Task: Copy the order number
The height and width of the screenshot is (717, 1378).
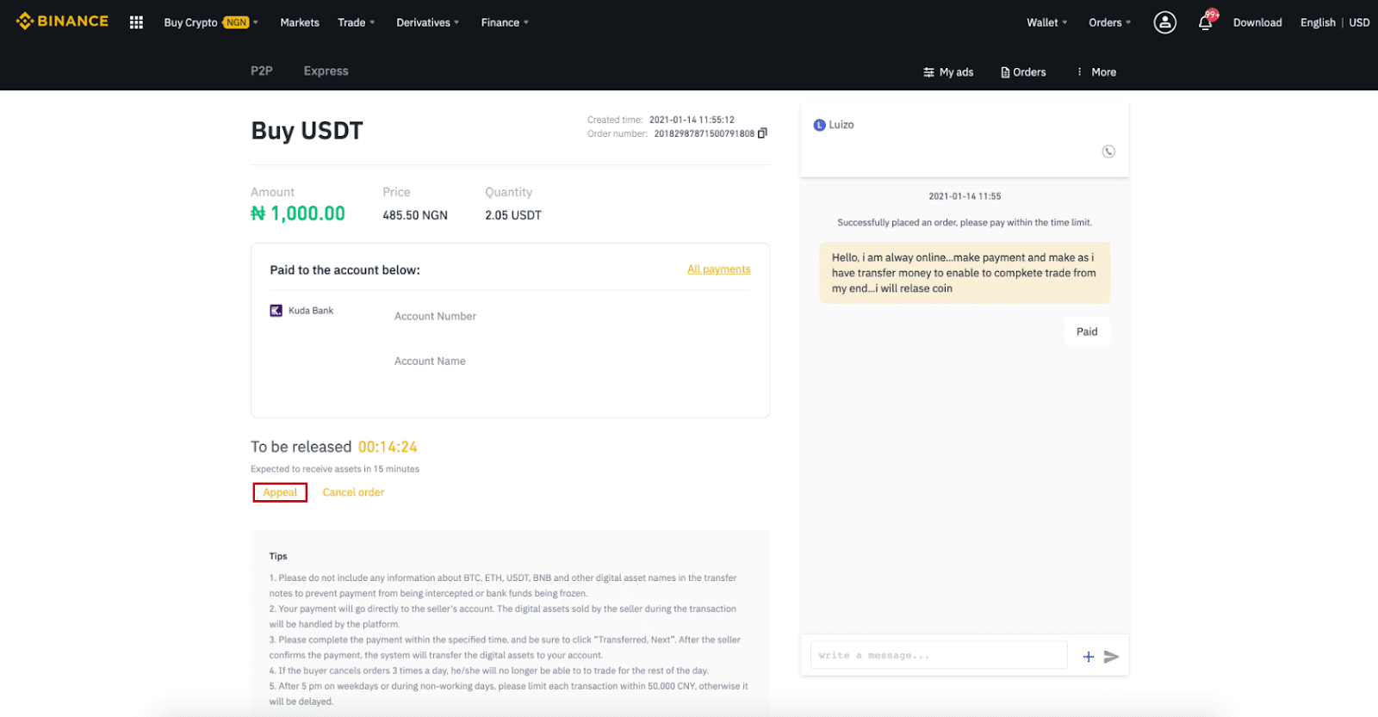Action: pyautogui.click(x=762, y=133)
